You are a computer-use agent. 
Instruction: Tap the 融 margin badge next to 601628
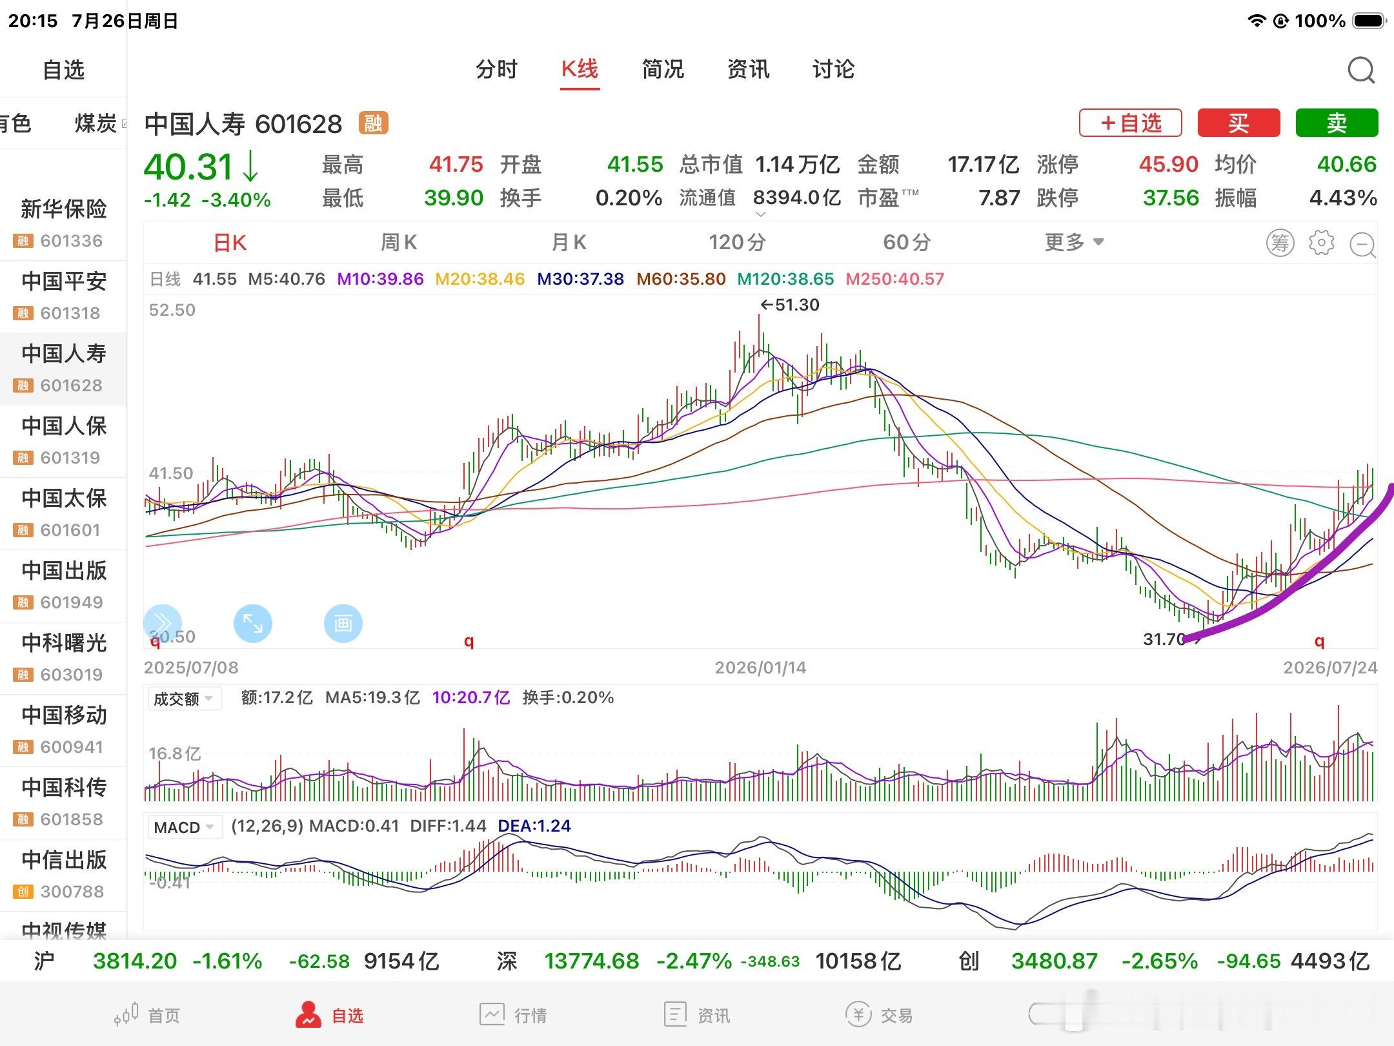pos(373,123)
